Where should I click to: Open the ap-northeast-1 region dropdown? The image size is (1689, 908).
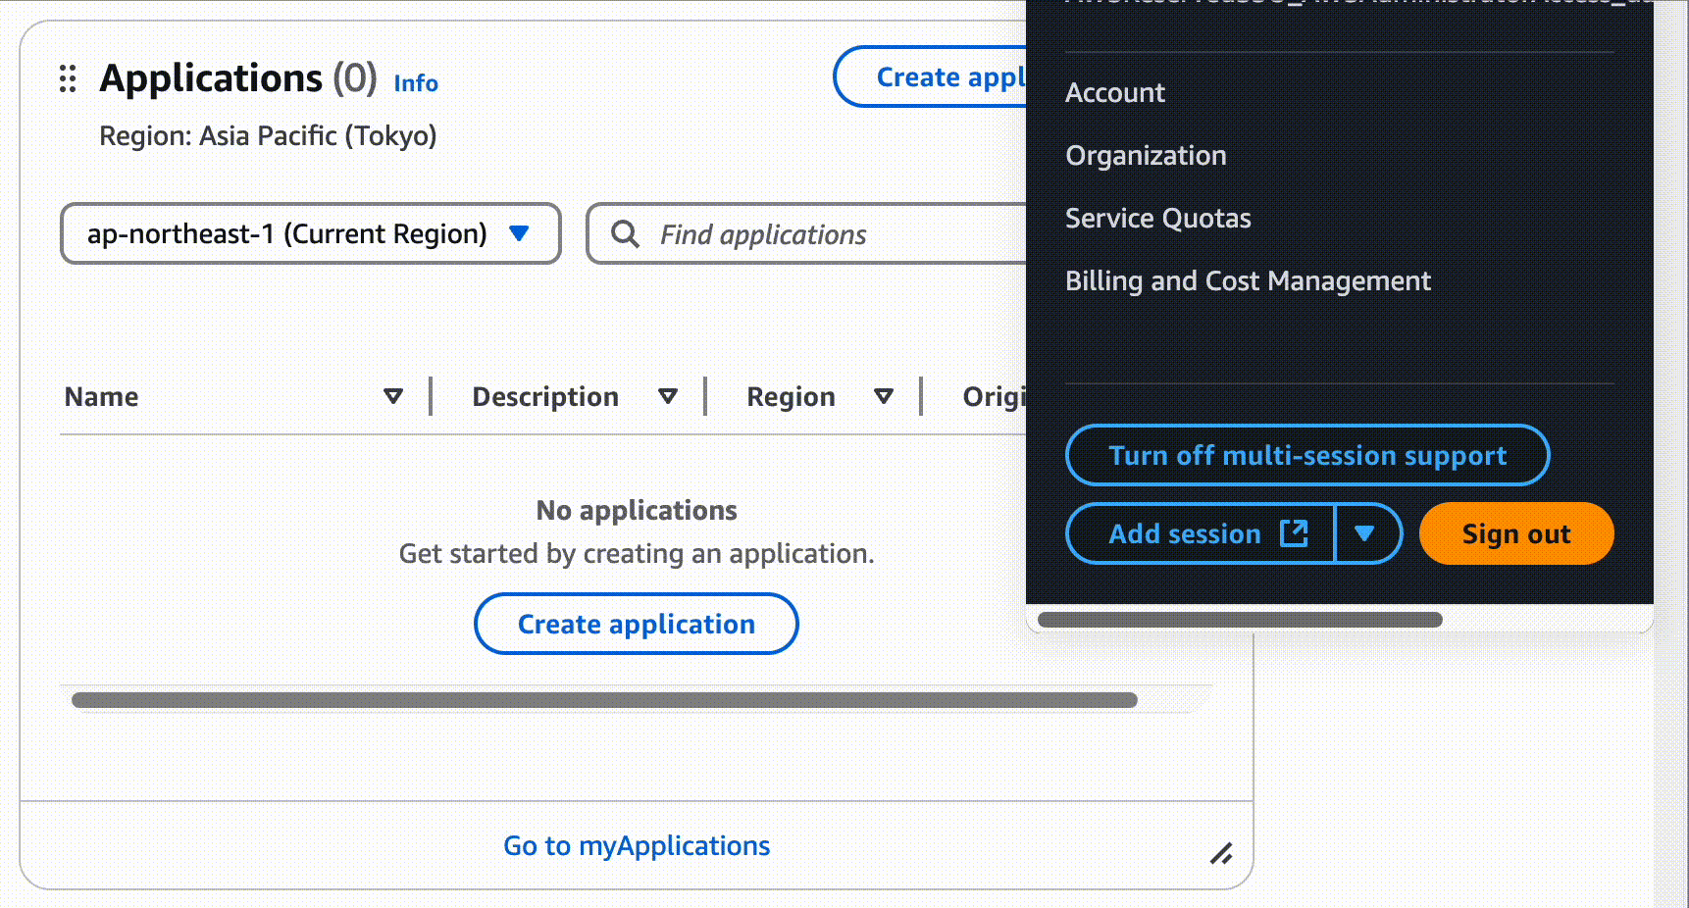(x=310, y=233)
